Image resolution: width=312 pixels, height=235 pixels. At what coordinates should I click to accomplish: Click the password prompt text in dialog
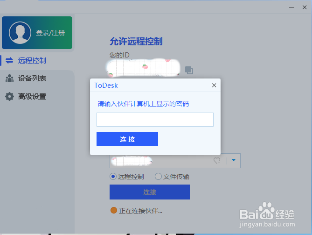click(x=143, y=104)
